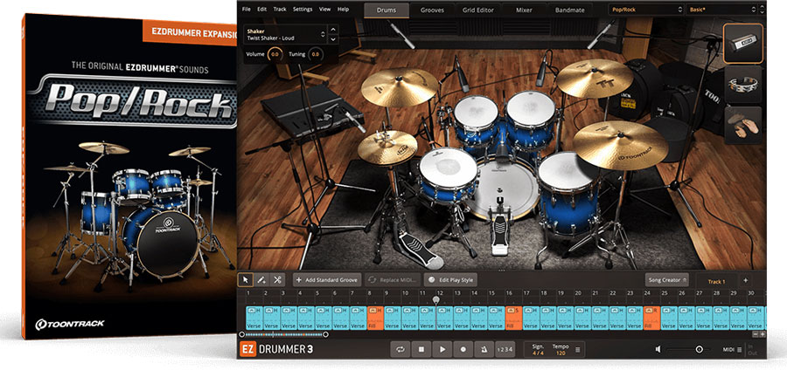The width and height of the screenshot is (787, 384).
Task: Click the left crash cymbal
Action: (x=400, y=86)
